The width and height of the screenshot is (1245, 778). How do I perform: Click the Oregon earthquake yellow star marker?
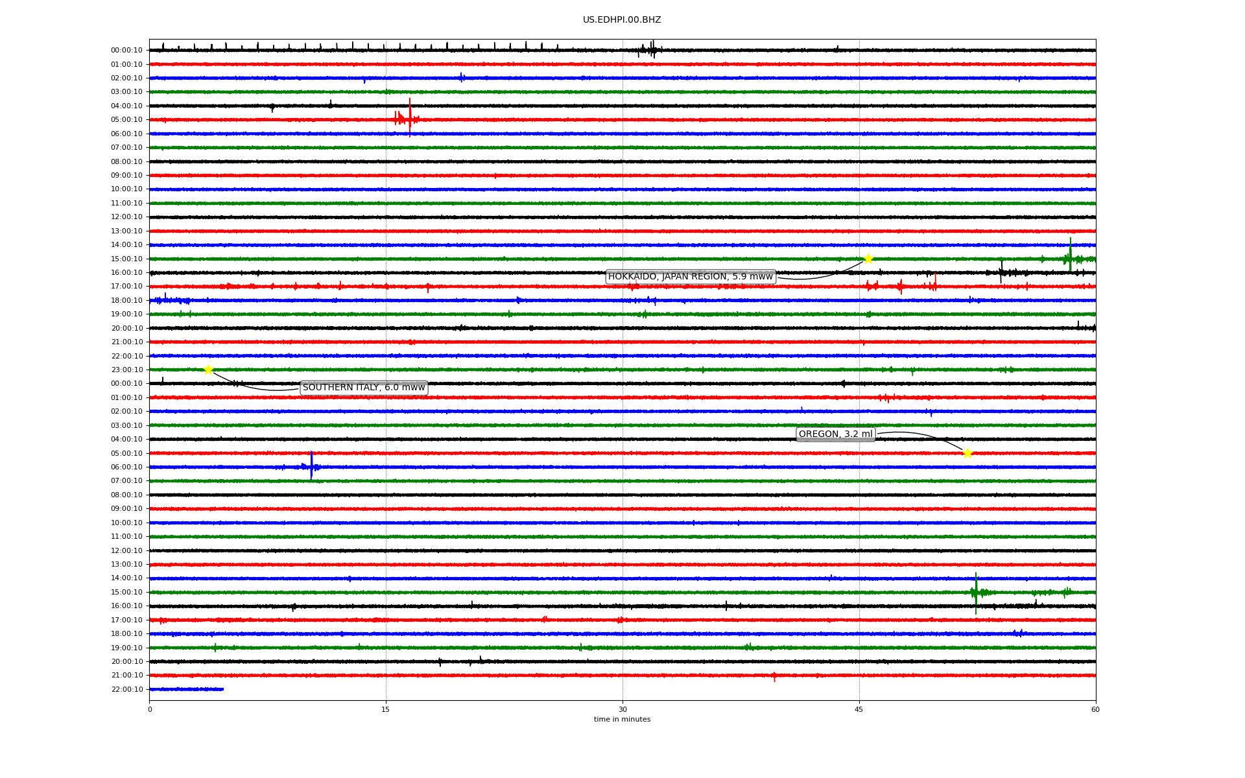click(967, 453)
